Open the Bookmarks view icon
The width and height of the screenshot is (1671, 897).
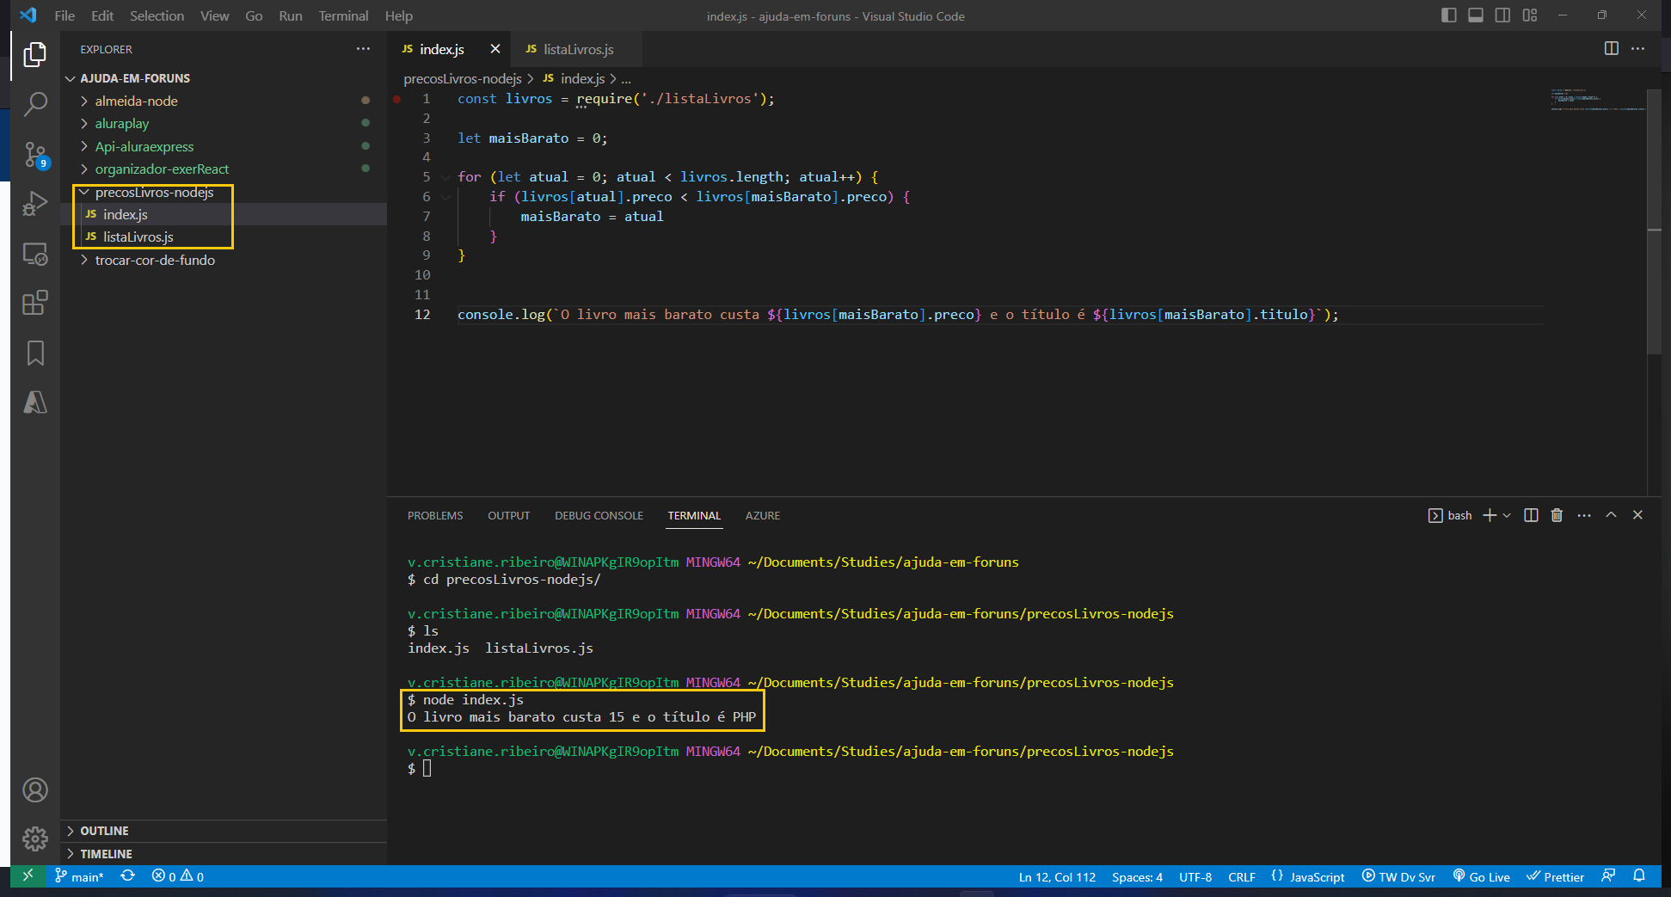tap(35, 353)
